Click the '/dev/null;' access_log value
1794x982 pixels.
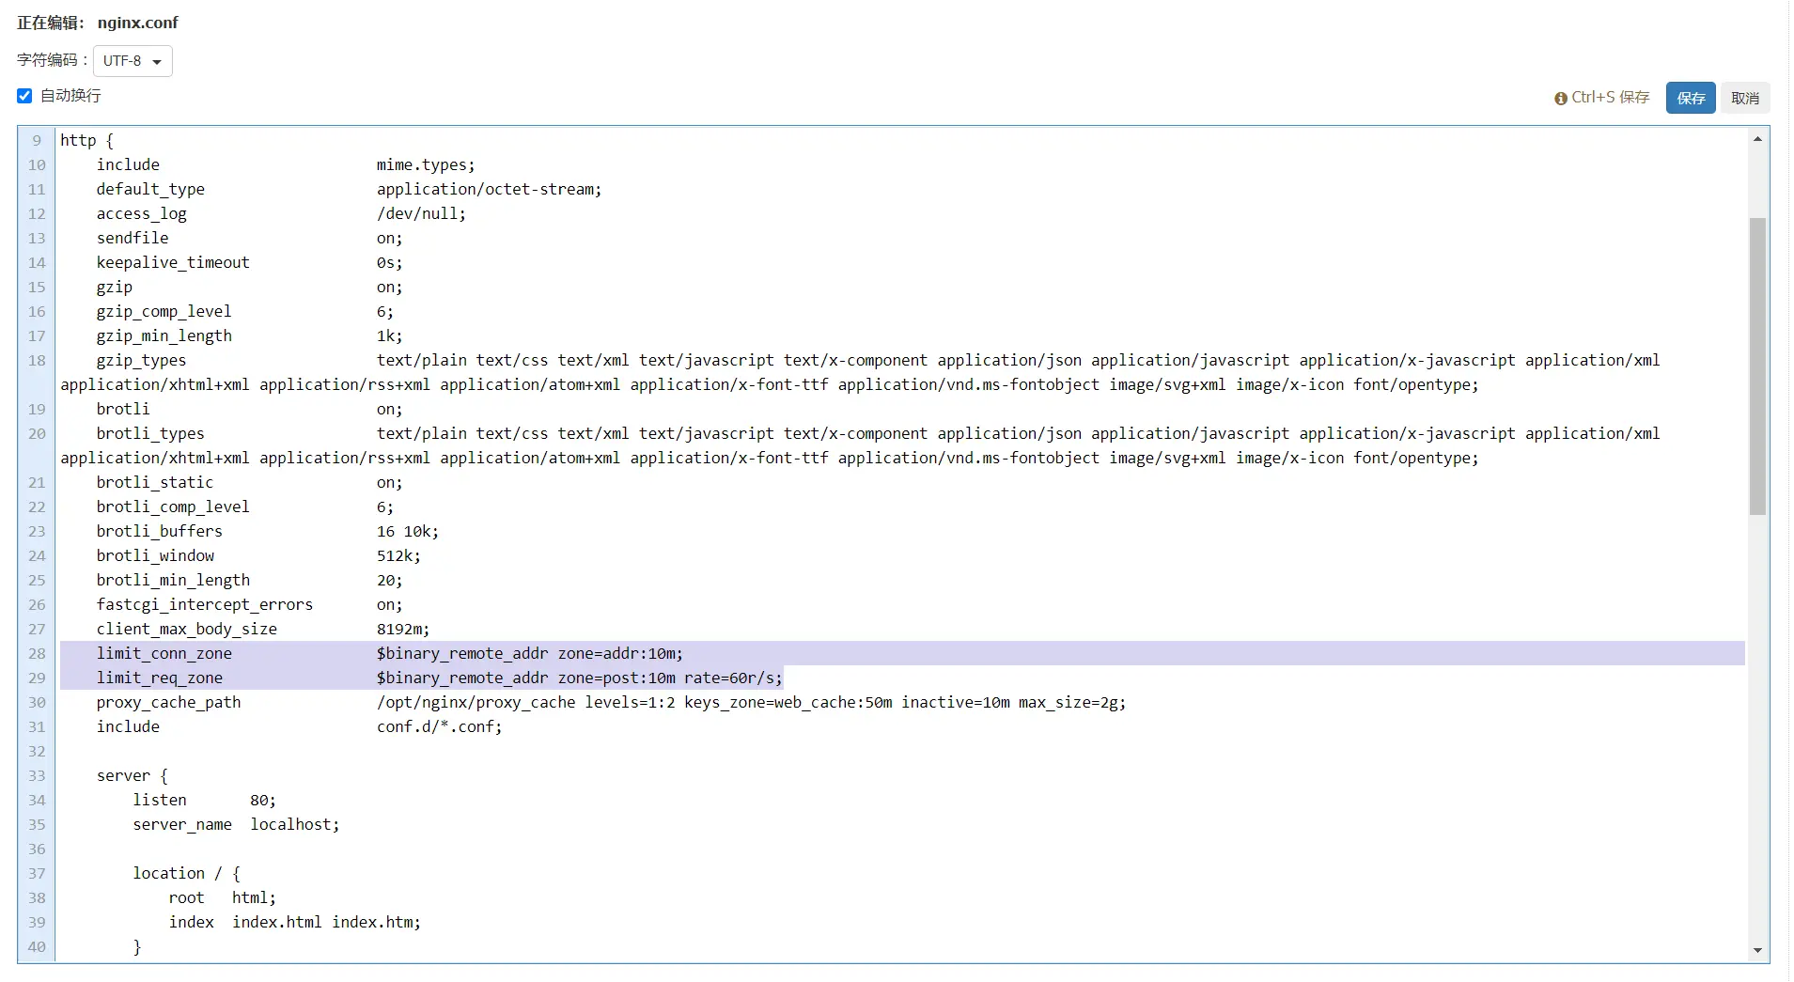point(421,213)
